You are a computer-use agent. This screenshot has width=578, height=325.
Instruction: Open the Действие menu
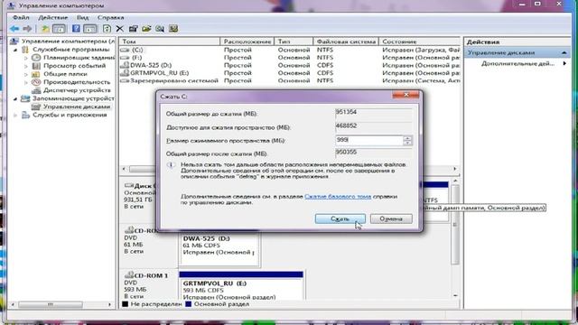pyautogui.click(x=52, y=17)
